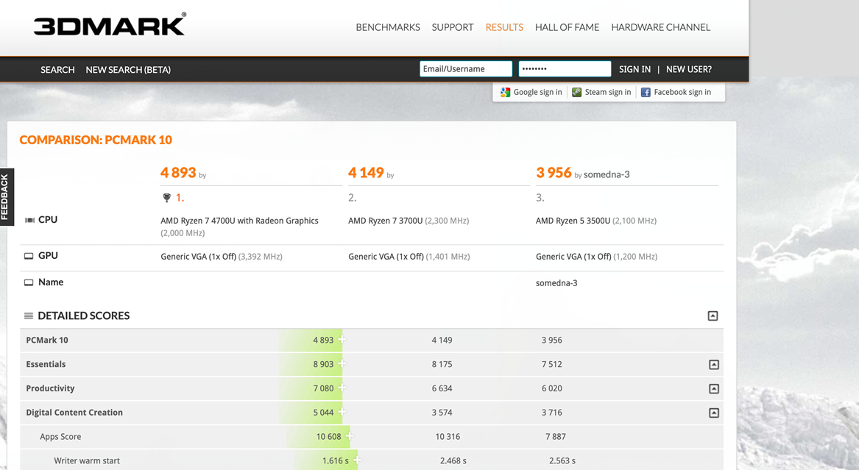Click AMD Ryzen 7 4700U CPU name
859x470 pixels.
click(x=239, y=221)
